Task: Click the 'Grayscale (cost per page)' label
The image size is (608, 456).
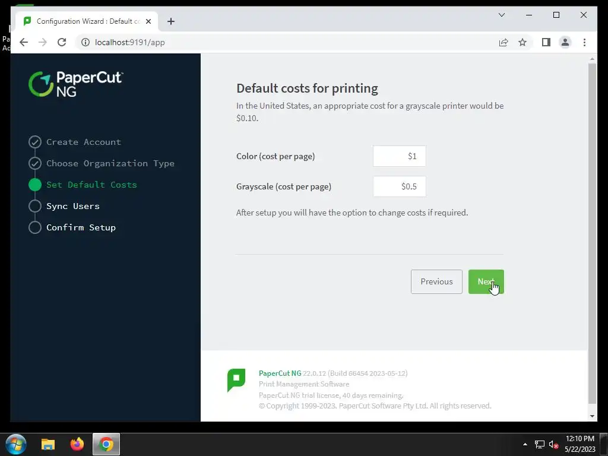Action: (284, 186)
